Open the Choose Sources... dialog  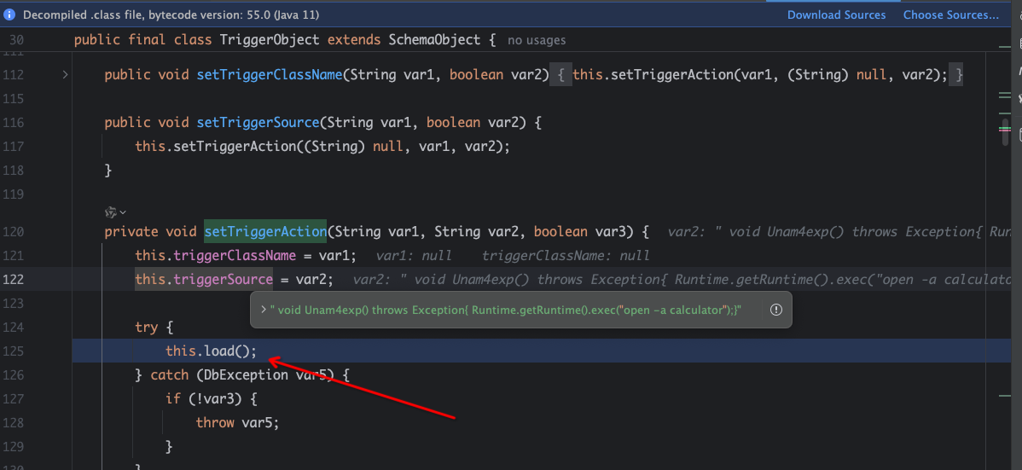(x=950, y=15)
